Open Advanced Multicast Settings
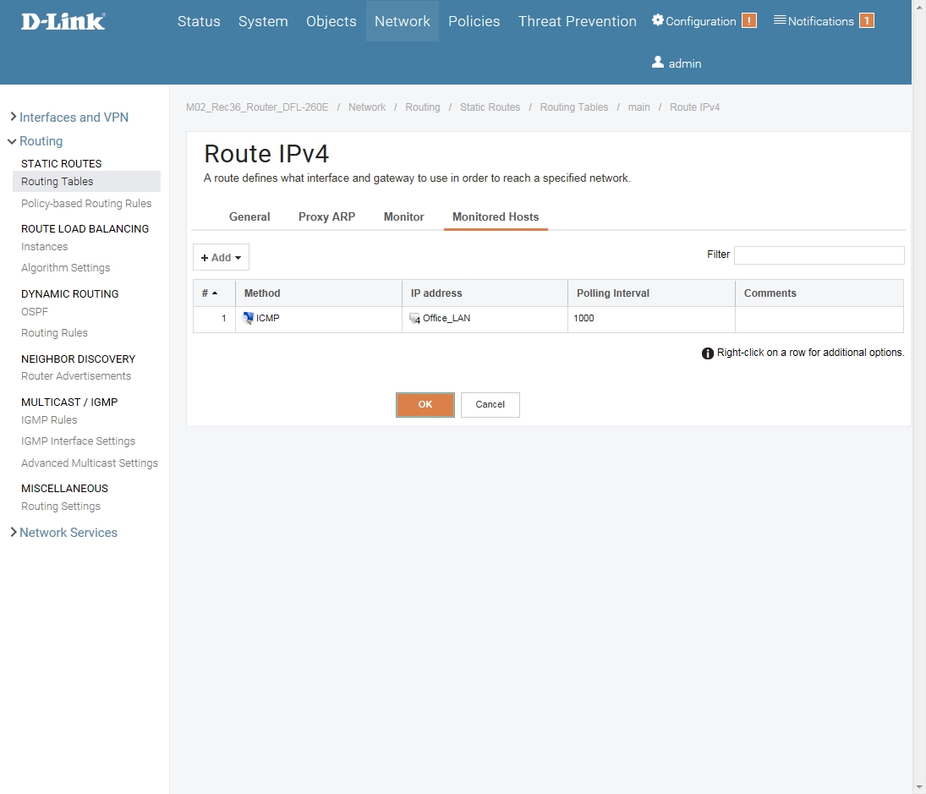 pyautogui.click(x=90, y=463)
